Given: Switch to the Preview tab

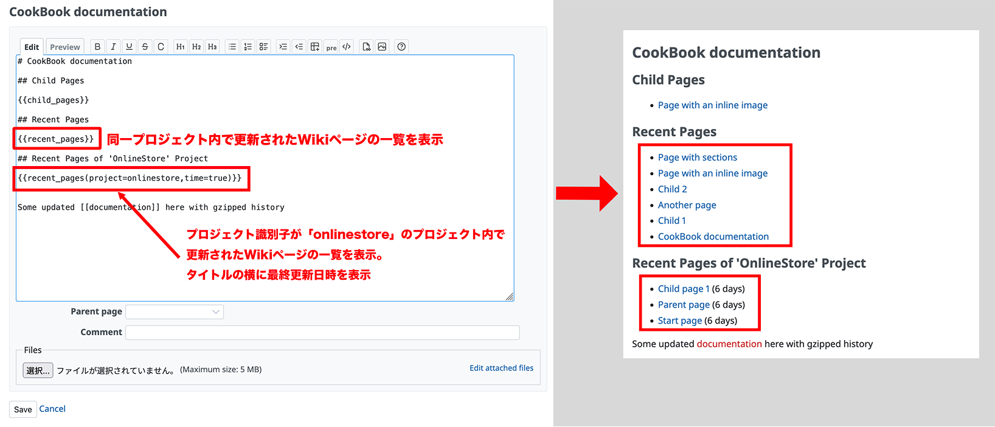Looking at the screenshot, I should (65, 47).
